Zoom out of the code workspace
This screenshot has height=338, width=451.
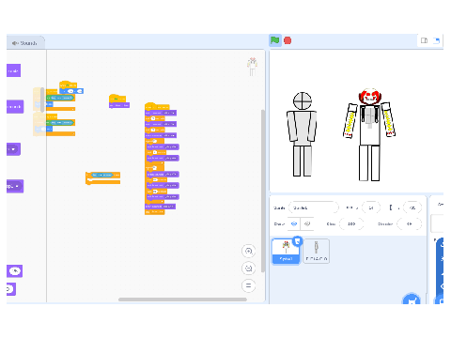(x=248, y=269)
